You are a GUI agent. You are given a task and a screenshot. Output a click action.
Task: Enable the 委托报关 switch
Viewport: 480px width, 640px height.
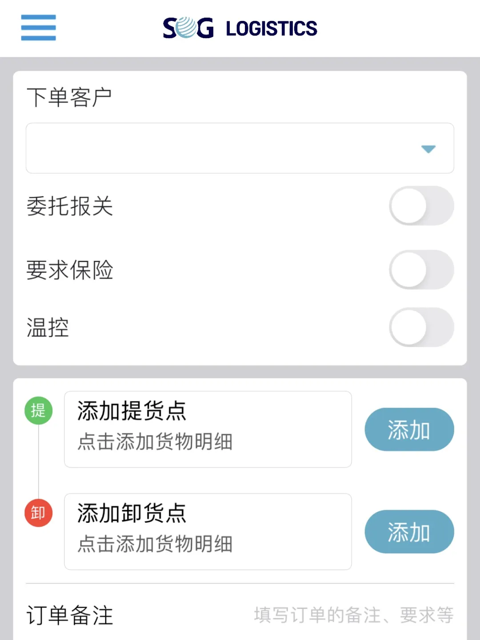[421, 206]
